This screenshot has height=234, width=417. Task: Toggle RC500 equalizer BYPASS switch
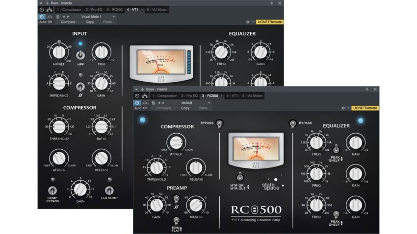[x=292, y=123]
